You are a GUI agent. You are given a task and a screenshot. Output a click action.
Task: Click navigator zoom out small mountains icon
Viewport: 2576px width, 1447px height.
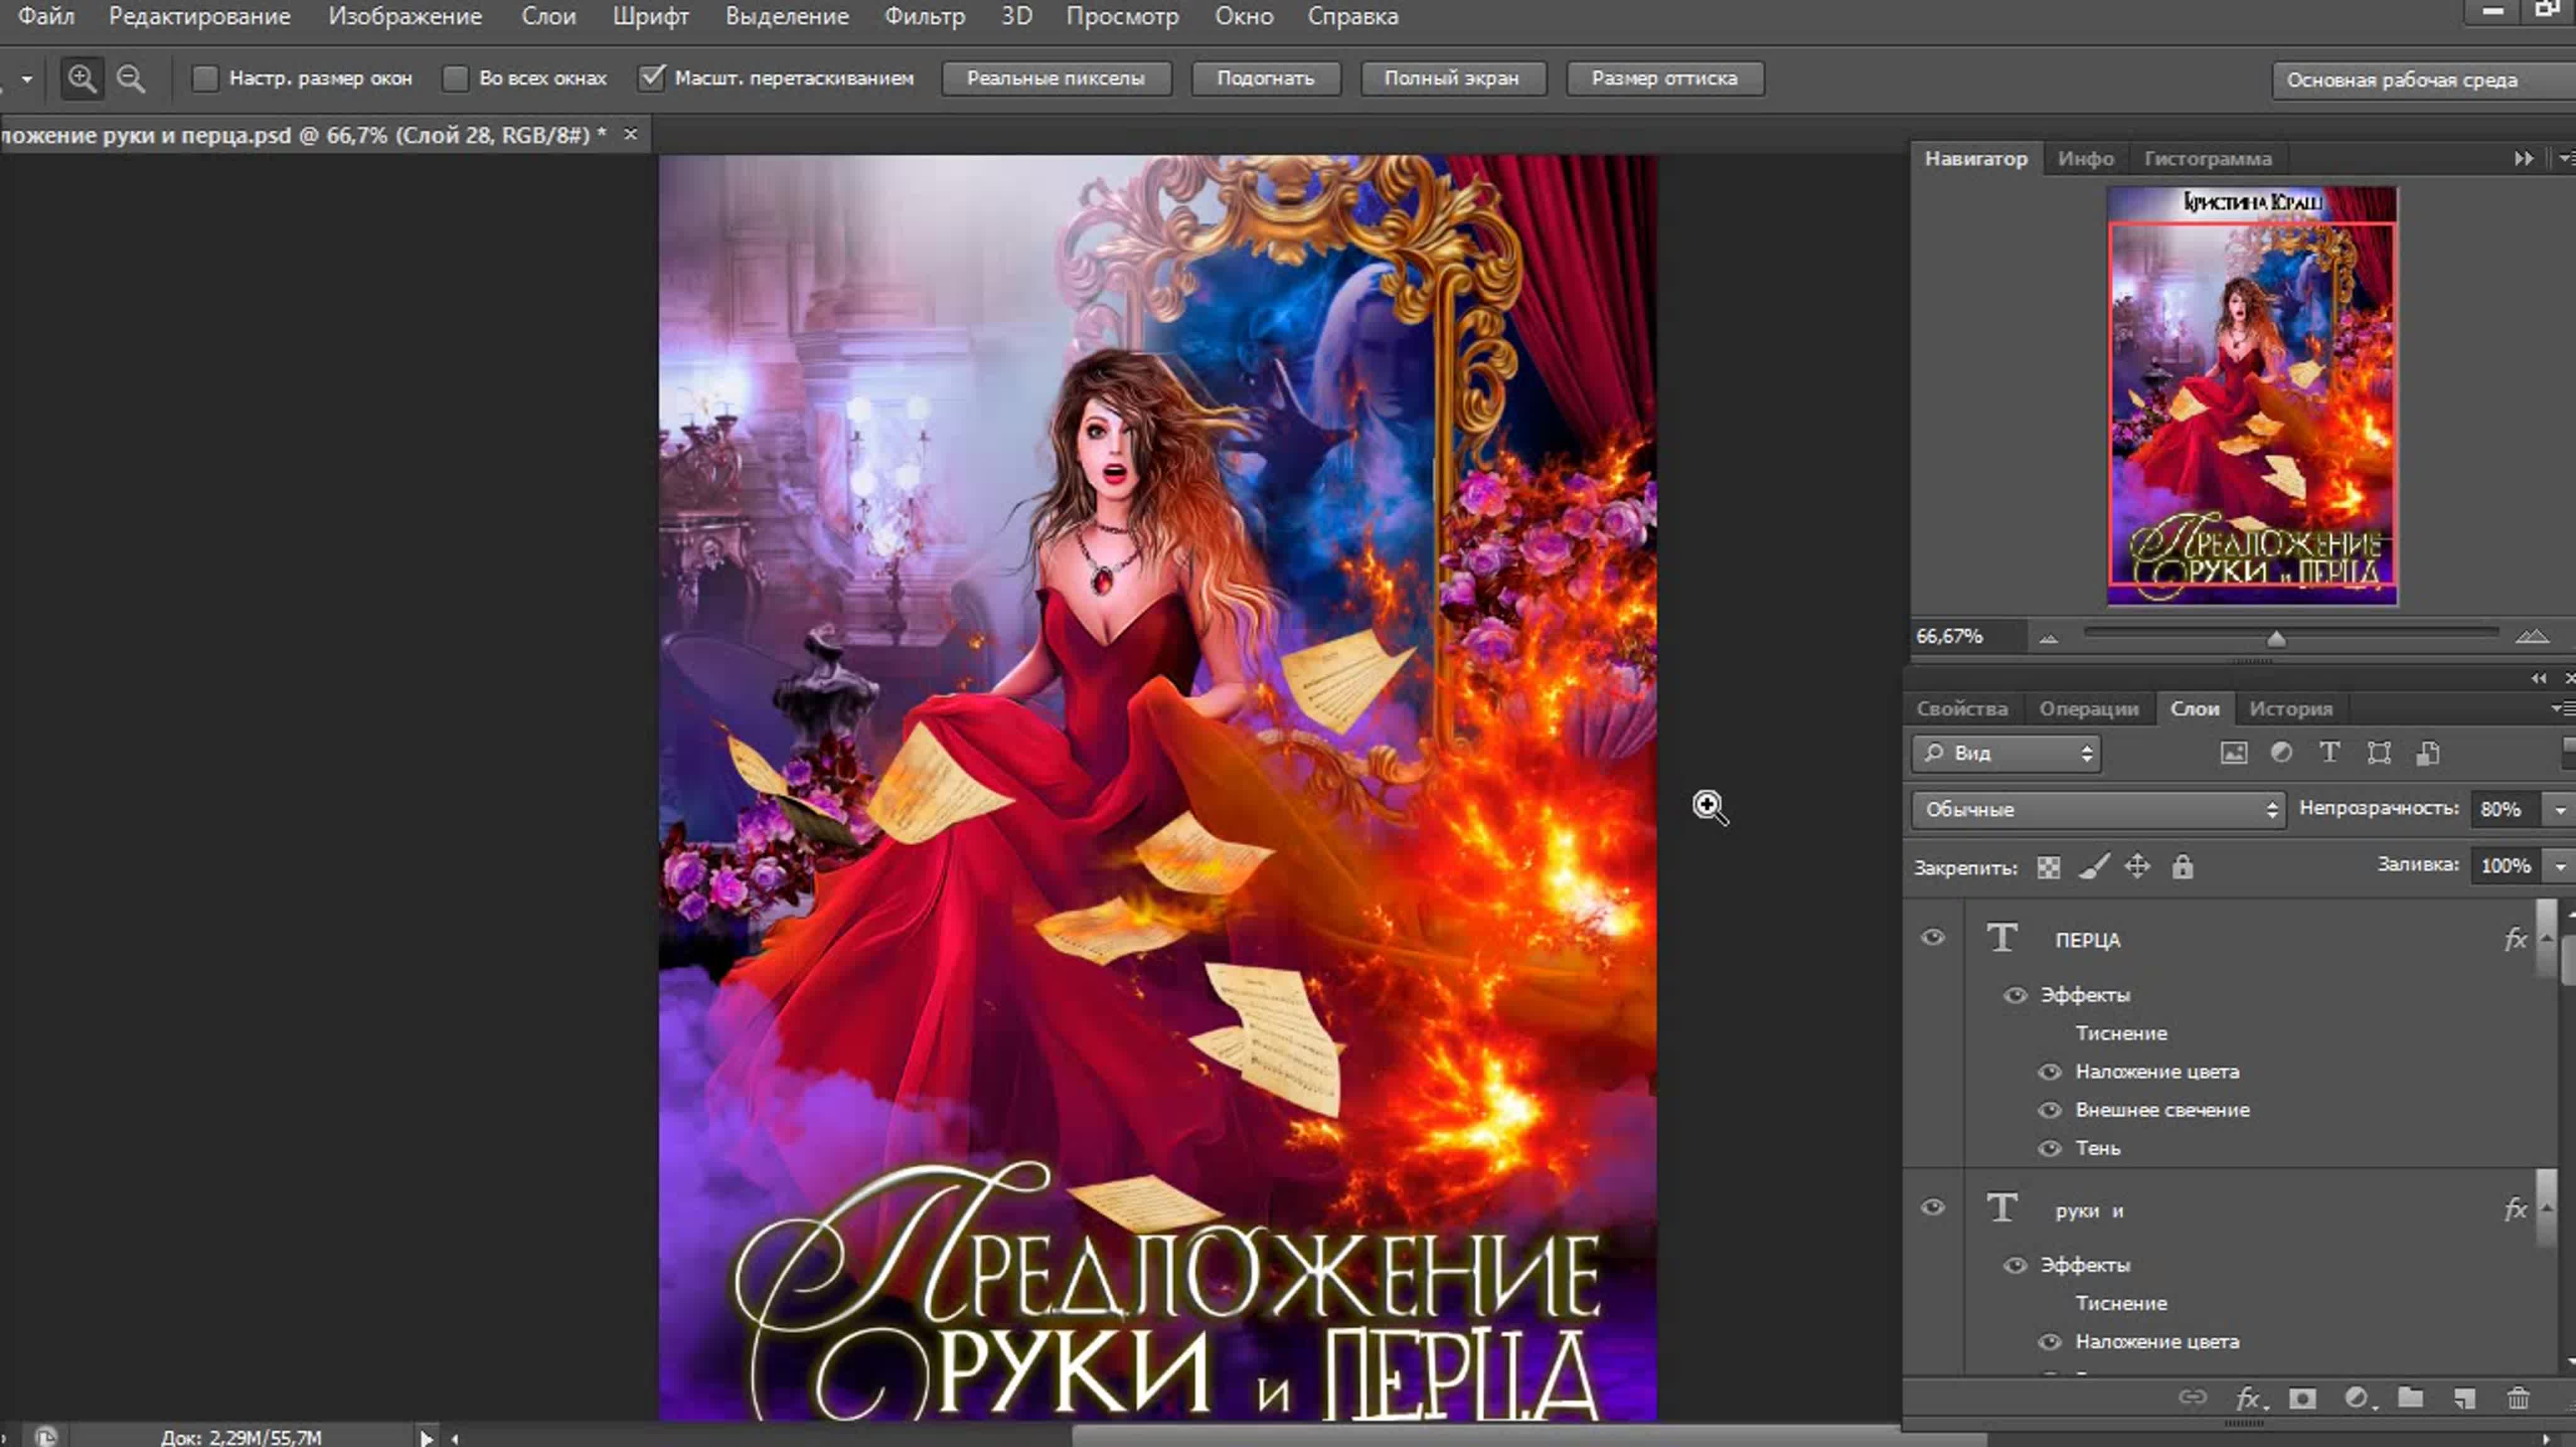(2048, 638)
